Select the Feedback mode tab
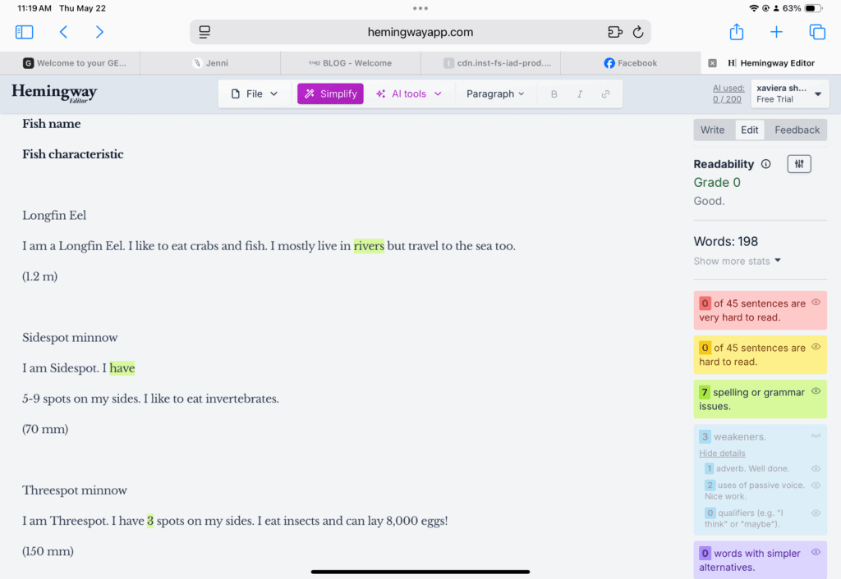The image size is (841, 579). (797, 130)
